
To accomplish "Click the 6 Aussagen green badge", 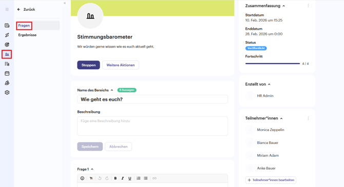I will [127, 90].
